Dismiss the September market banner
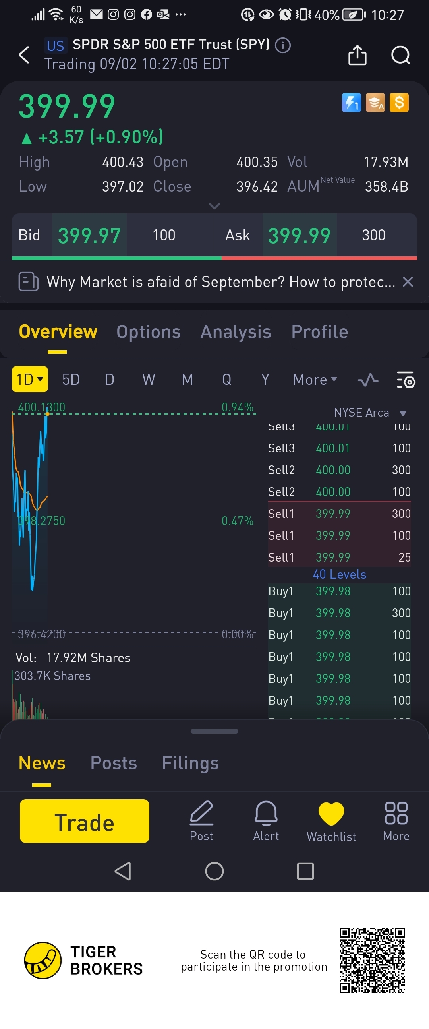This screenshot has height=1029, width=429. 408,282
